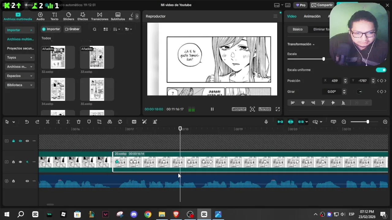Click the player zoom-to-fit icon
This screenshot has width=392, height=220.
(252, 109)
